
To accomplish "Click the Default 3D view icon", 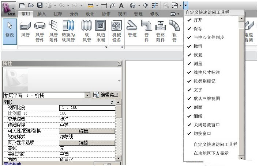I will 133,5.
